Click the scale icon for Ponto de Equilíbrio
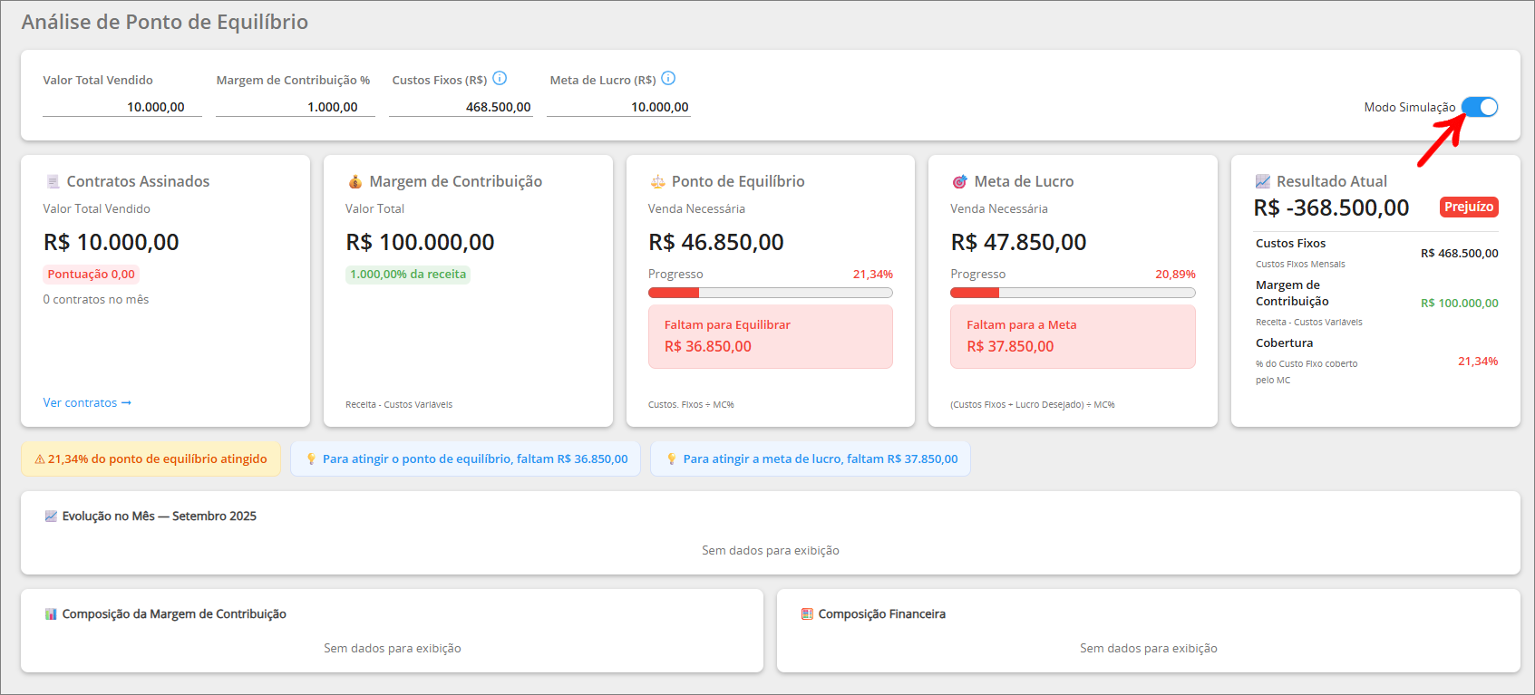 click(657, 181)
